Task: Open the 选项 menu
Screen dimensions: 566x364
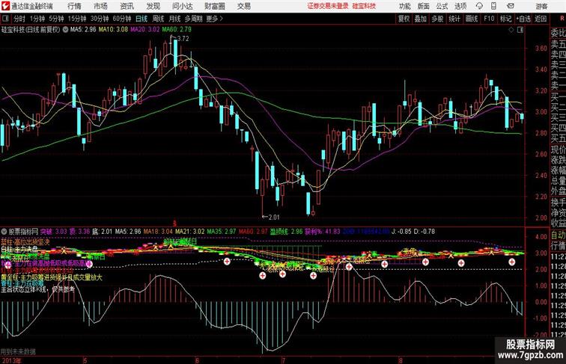Action: click(x=460, y=7)
